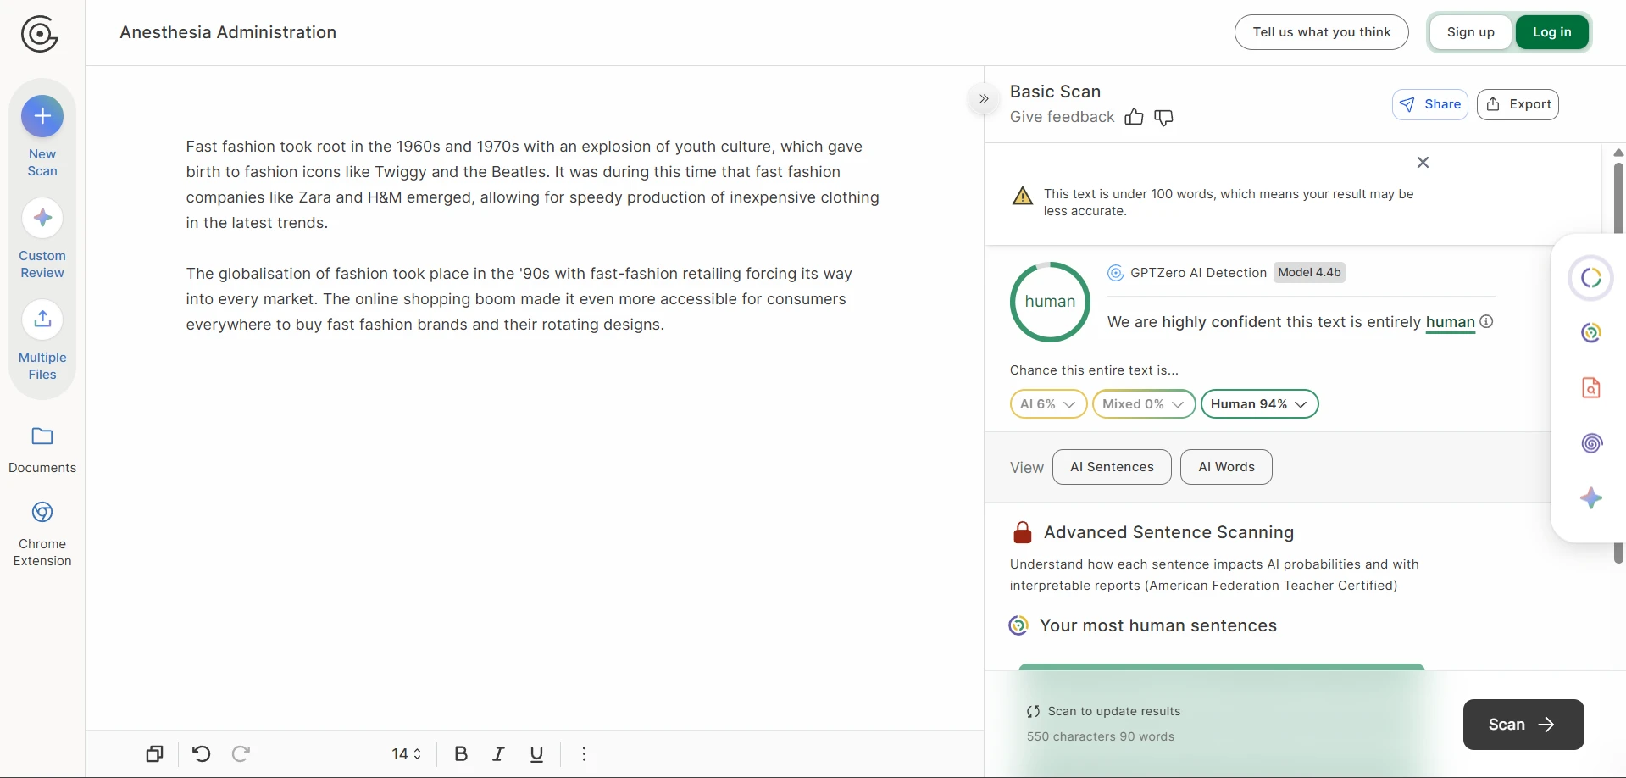Click the copy text icon in editor toolbar
Screen dimensions: 1626x778
click(154, 753)
